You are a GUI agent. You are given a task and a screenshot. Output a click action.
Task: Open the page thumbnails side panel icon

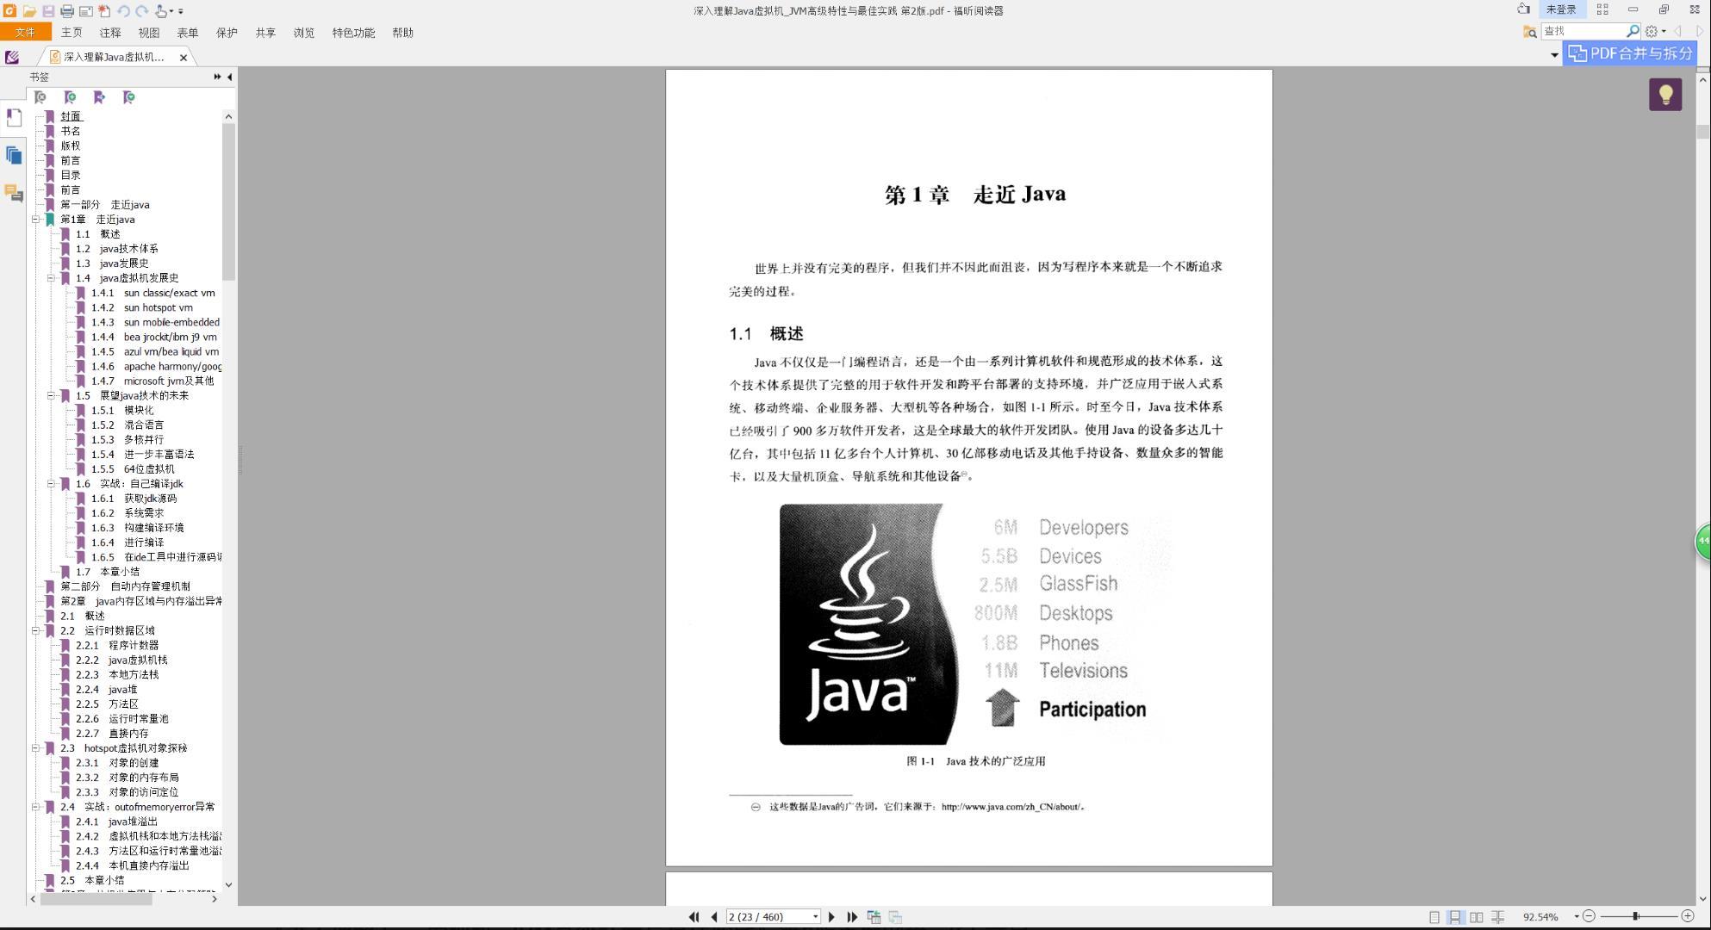point(14,118)
